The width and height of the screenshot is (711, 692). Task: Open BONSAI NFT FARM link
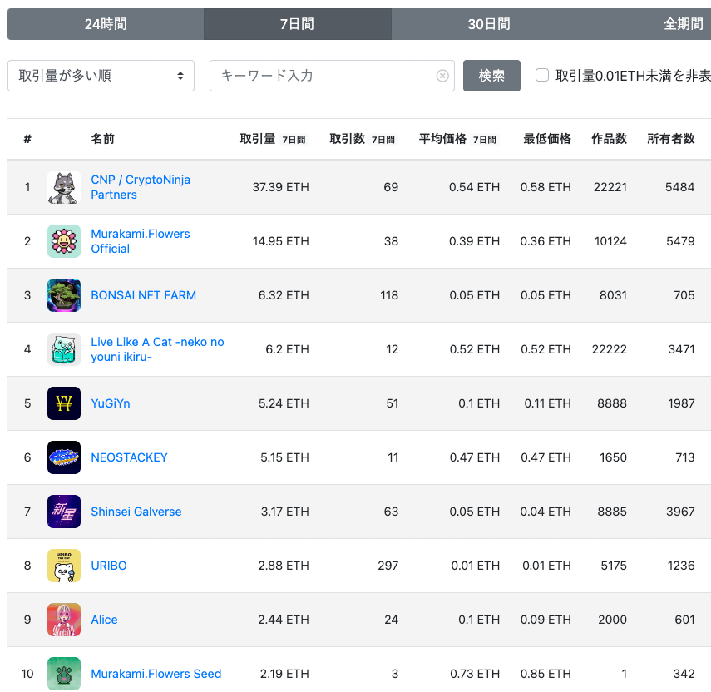click(x=144, y=295)
